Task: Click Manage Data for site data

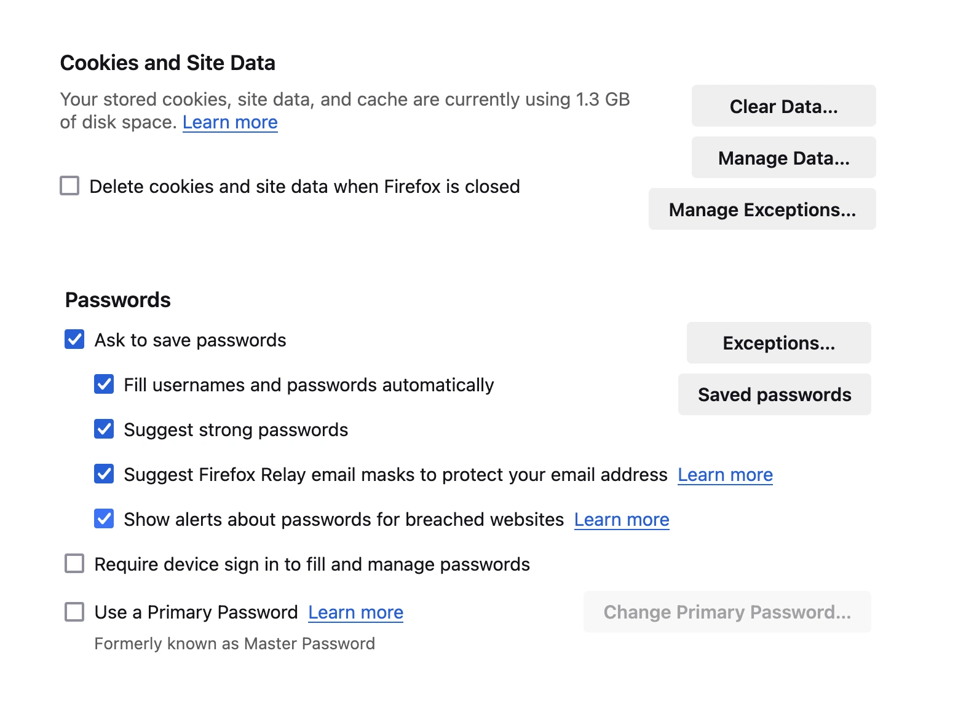Action: coord(783,157)
